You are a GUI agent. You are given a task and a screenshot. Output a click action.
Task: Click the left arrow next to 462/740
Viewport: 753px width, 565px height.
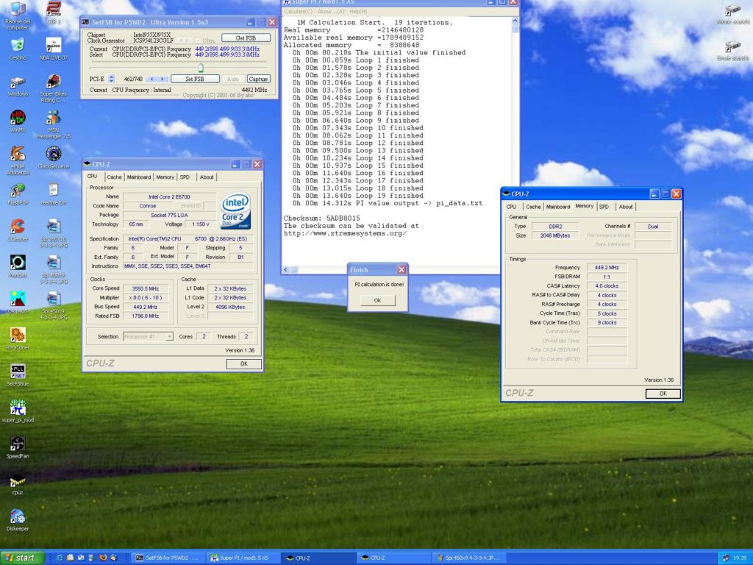coord(152,79)
